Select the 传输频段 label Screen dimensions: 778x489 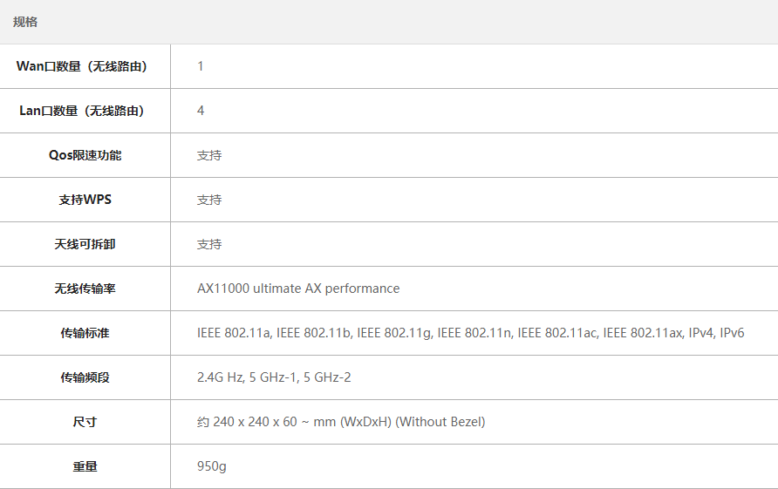pos(85,377)
